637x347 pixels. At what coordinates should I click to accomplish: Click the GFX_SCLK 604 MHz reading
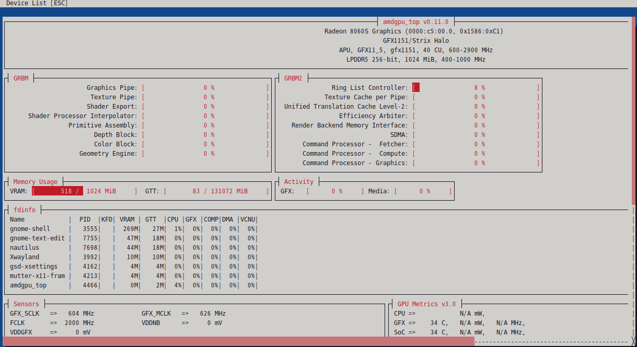coord(52,314)
